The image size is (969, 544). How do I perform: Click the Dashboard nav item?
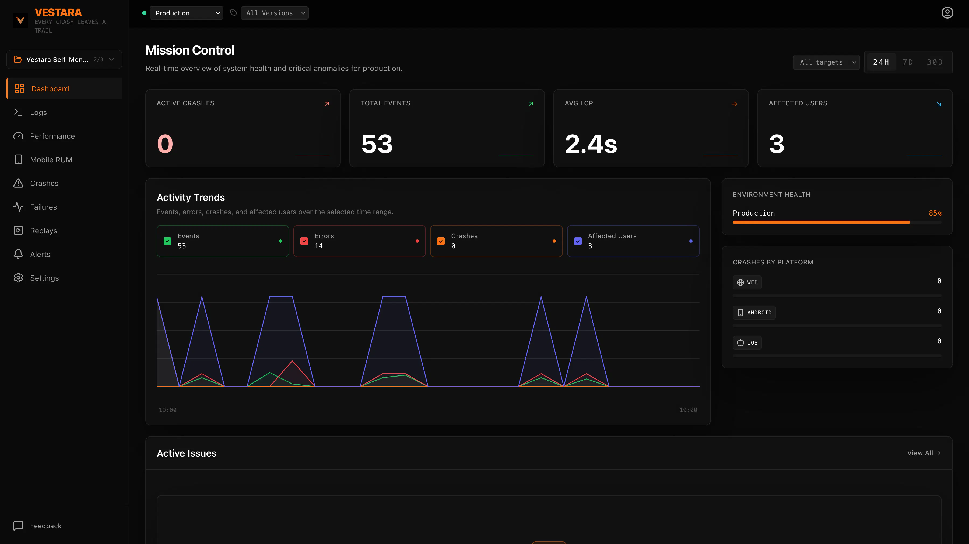64,89
